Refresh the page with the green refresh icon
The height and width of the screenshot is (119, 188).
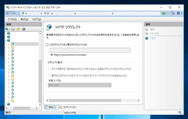click(x=164, y=13)
